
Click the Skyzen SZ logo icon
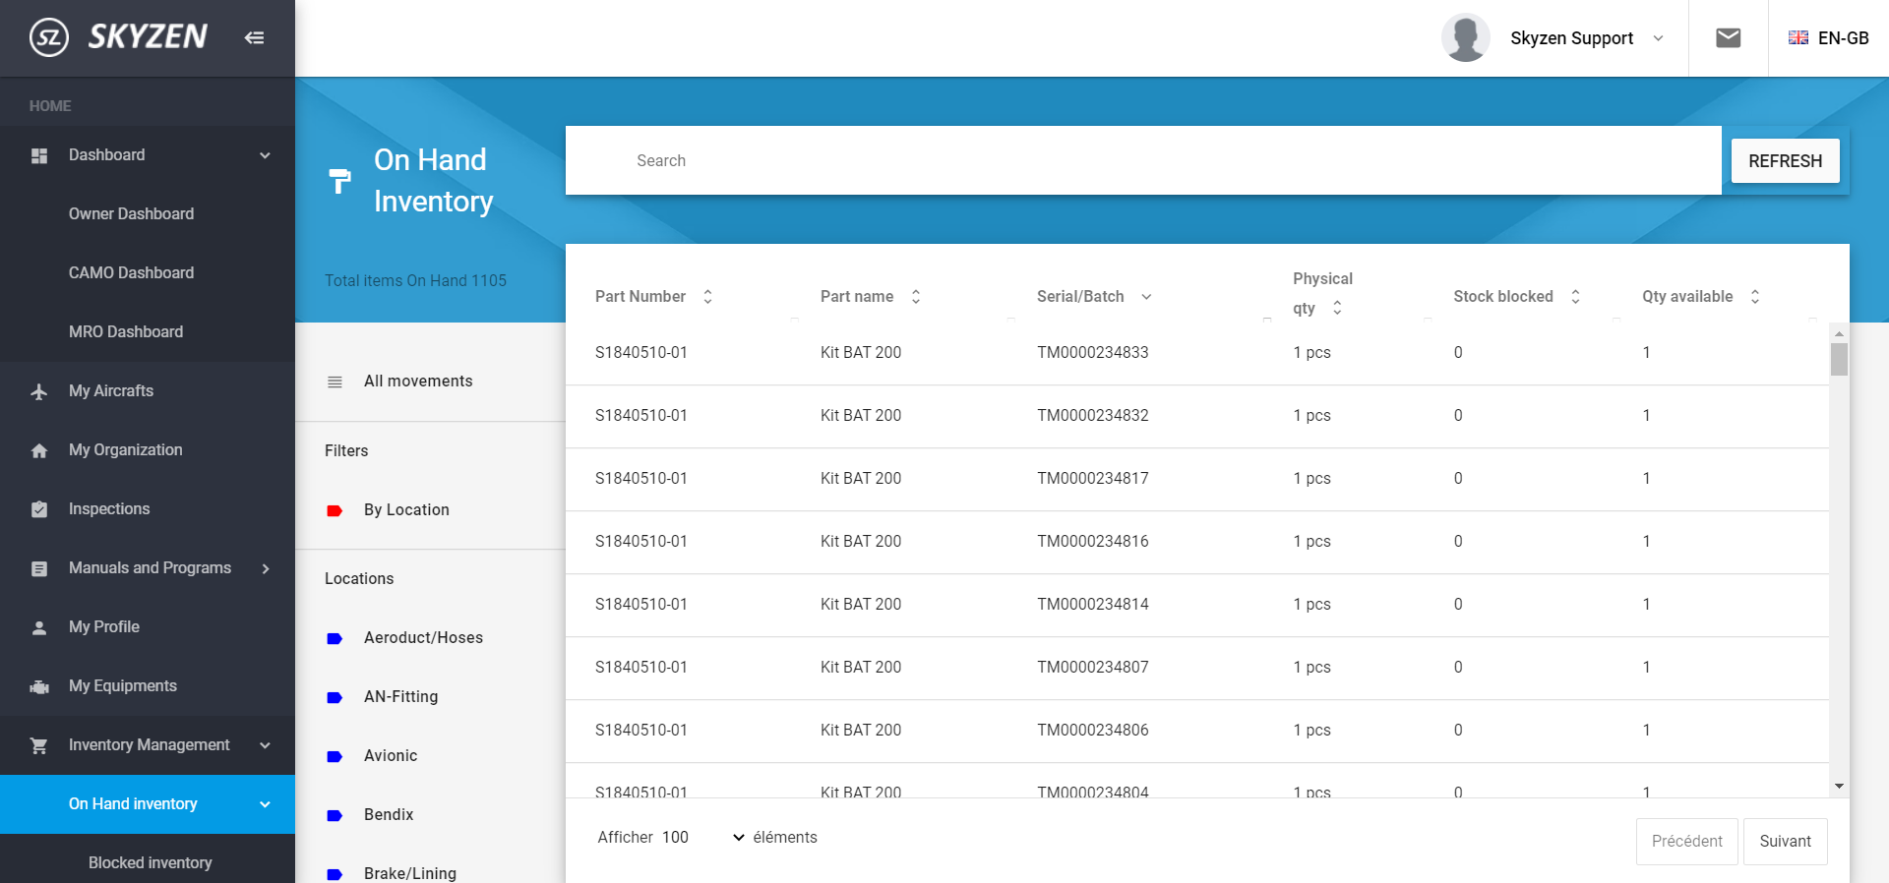point(49,38)
